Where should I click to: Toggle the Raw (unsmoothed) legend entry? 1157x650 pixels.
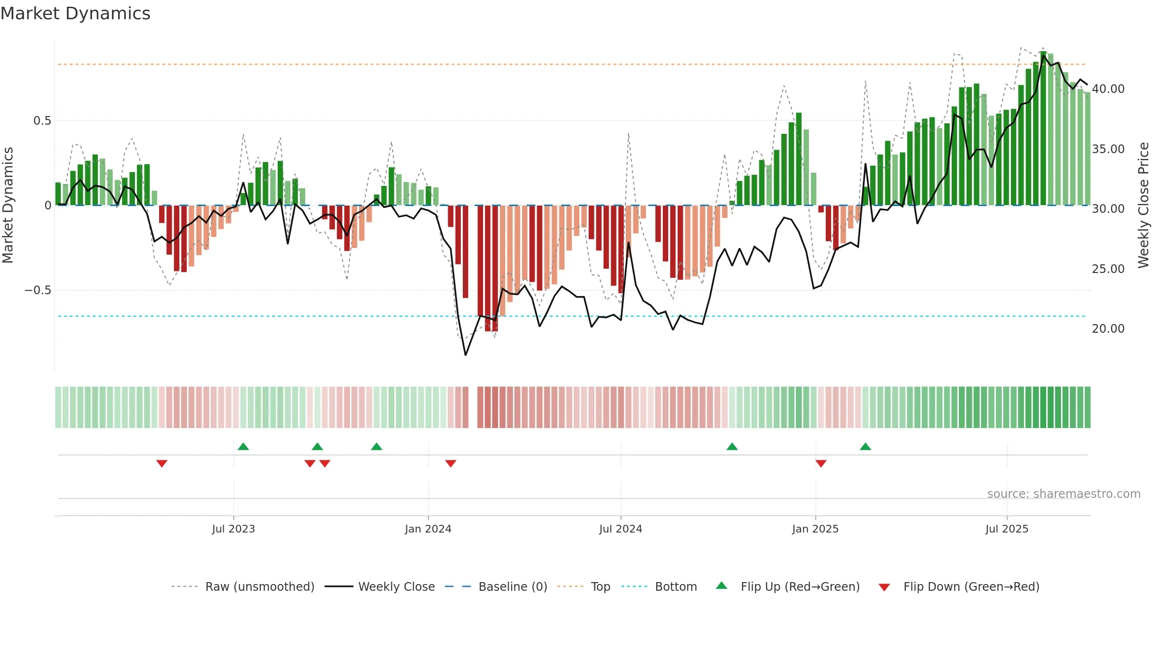pyautogui.click(x=243, y=586)
